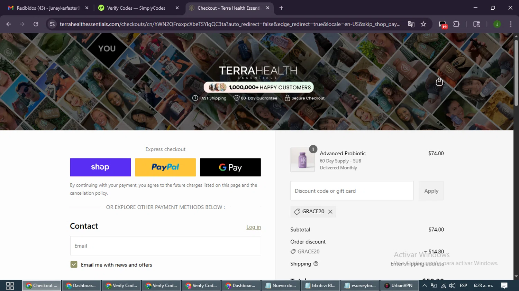Open the taskbar notification center icon
519x291 pixels.
click(x=504, y=285)
